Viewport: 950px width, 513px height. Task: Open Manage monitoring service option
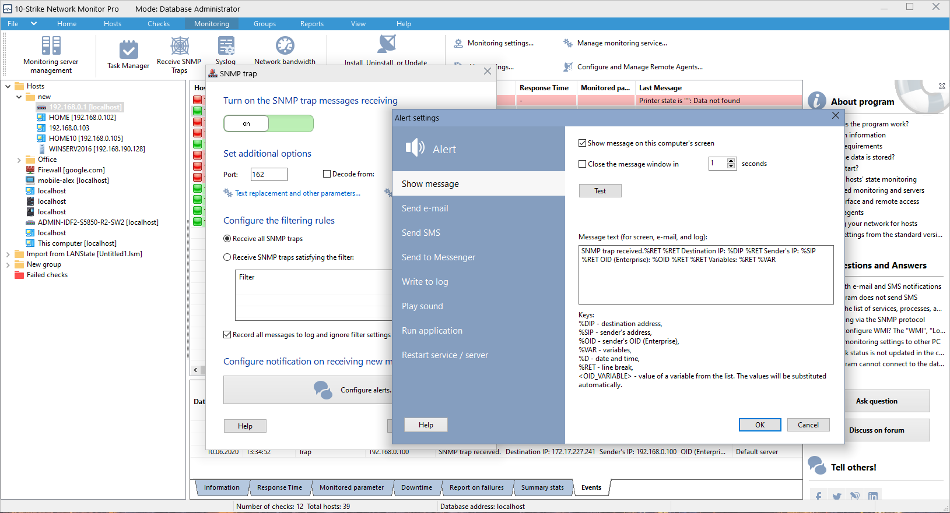[615, 43]
